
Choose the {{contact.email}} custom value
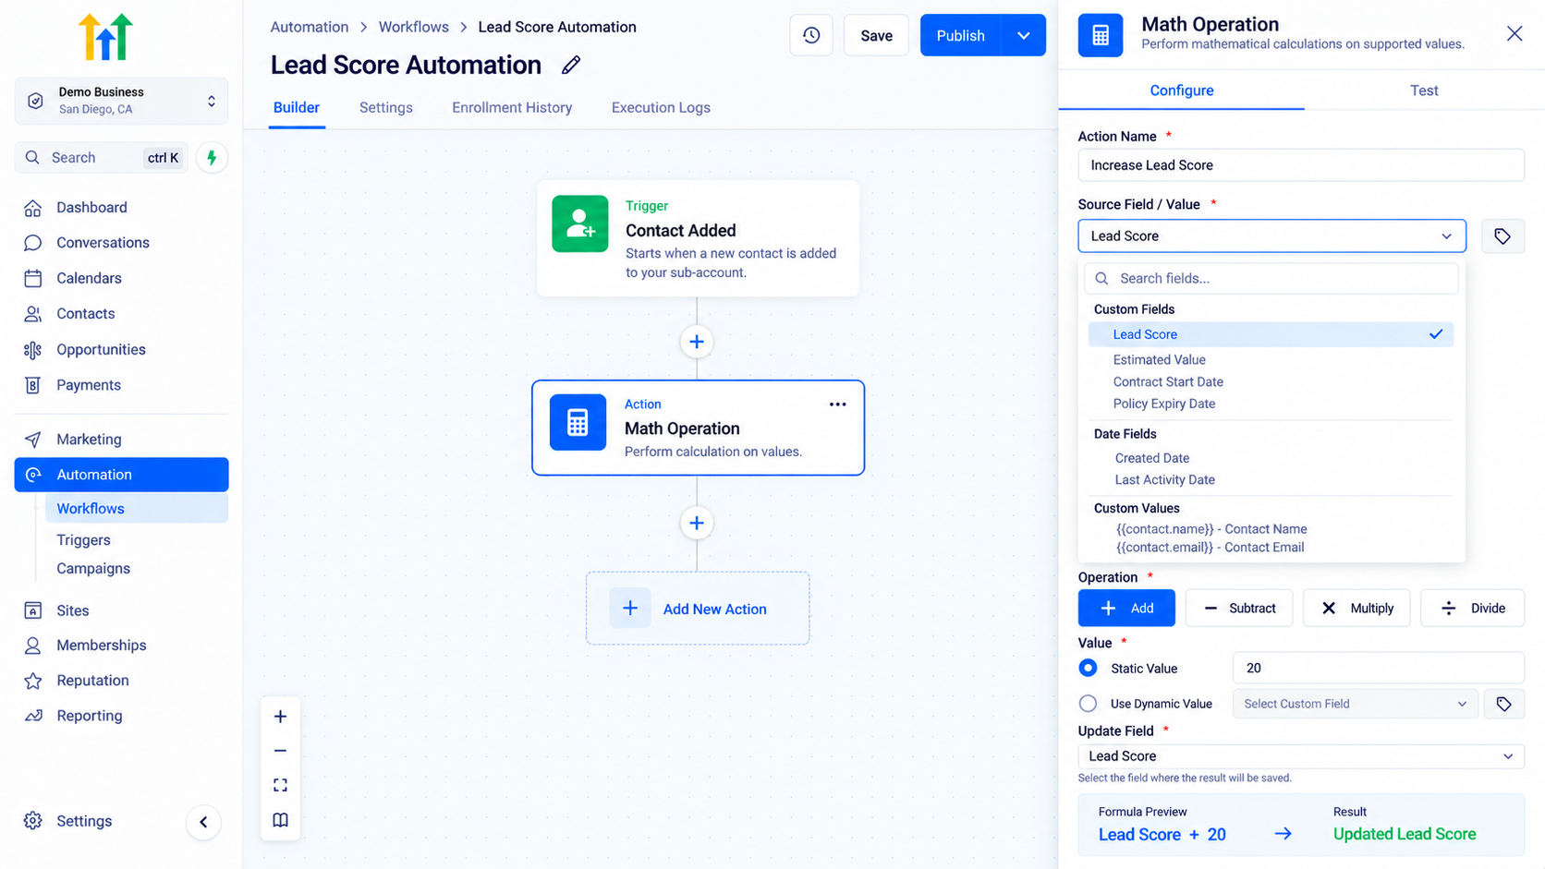pos(1210,548)
